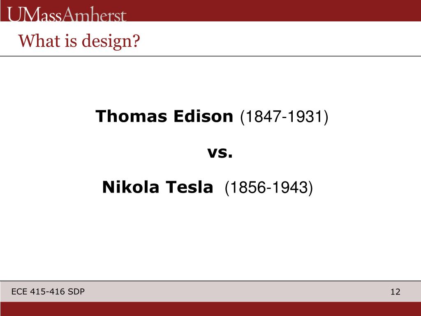This screenshot has height=316, width=421.
Task: Click the word 'design?' in the title
Action: 111,41
